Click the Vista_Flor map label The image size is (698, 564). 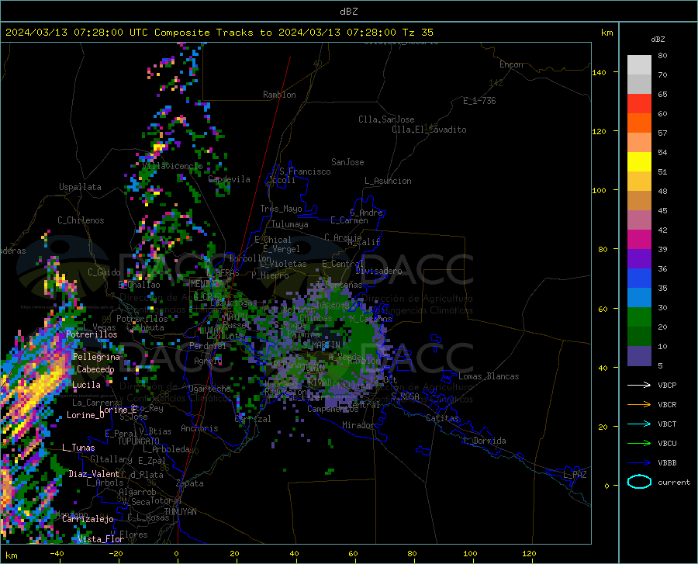pyautogui.click(x=101, y=539)
